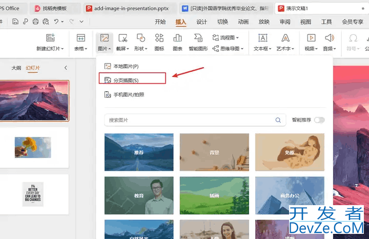Expand the 思维导图 (Mind Map) dropdown
Screen dimensions: 369x239
229,48
